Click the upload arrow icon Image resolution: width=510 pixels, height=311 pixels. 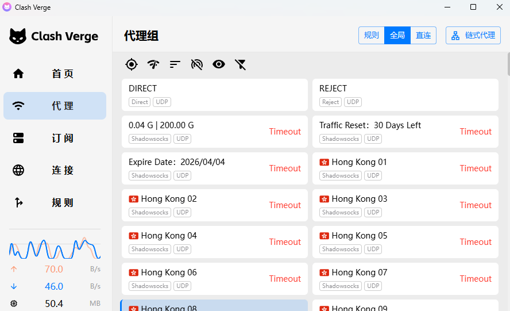click(x=14, y=269)
